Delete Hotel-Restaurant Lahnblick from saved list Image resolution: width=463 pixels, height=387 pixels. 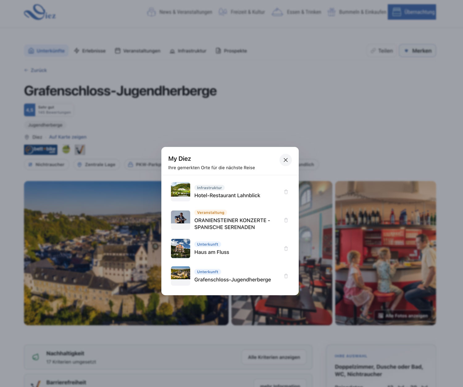click(x=286, y=192)
